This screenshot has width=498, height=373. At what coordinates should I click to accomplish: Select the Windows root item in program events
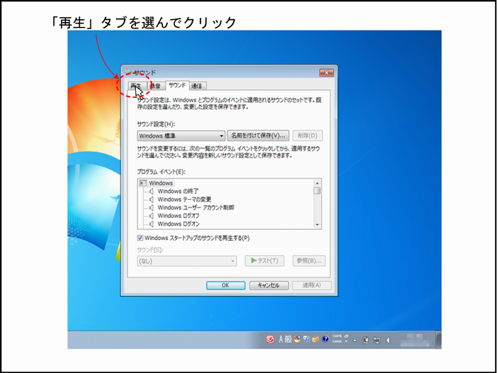point(161,183)
